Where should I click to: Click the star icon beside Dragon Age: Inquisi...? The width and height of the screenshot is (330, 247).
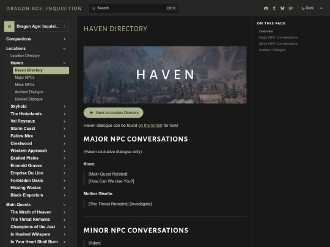tap(9, 26)
